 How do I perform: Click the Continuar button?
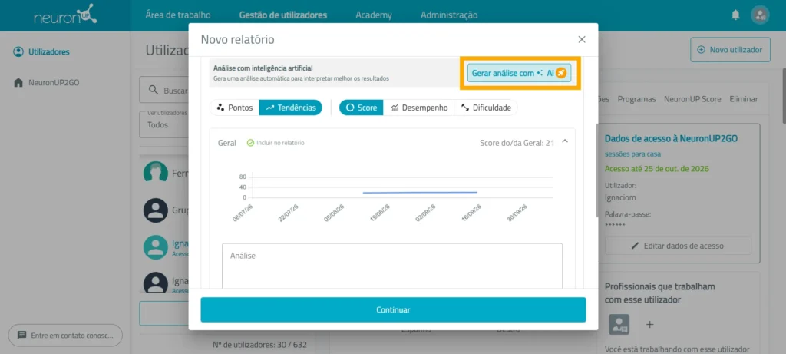tap(393, 310)
